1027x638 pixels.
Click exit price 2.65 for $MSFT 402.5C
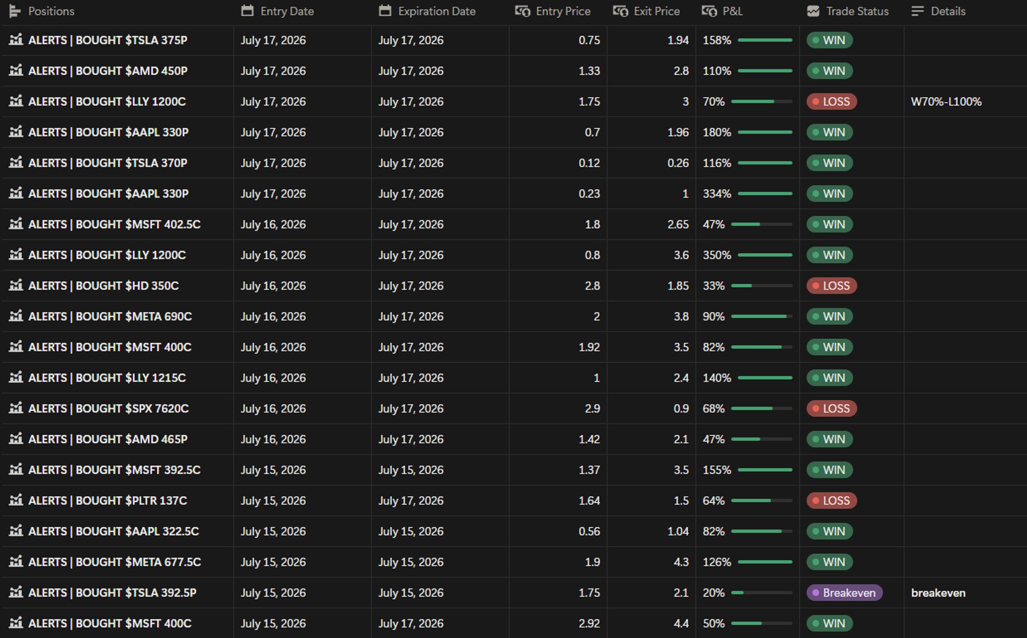click(x=678, y=224)
